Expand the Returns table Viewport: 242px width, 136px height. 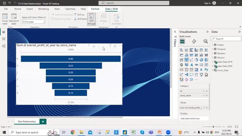pos(213,57)
